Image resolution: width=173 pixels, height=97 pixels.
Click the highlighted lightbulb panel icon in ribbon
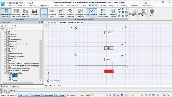[127, 12]
